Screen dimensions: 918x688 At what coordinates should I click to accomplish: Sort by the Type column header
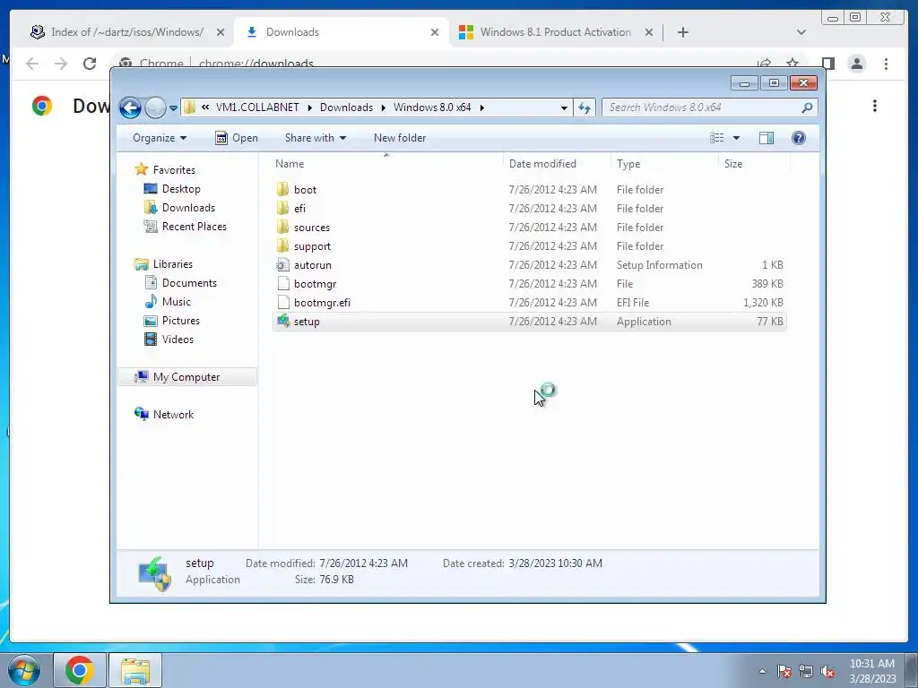(x=664, y=164)
